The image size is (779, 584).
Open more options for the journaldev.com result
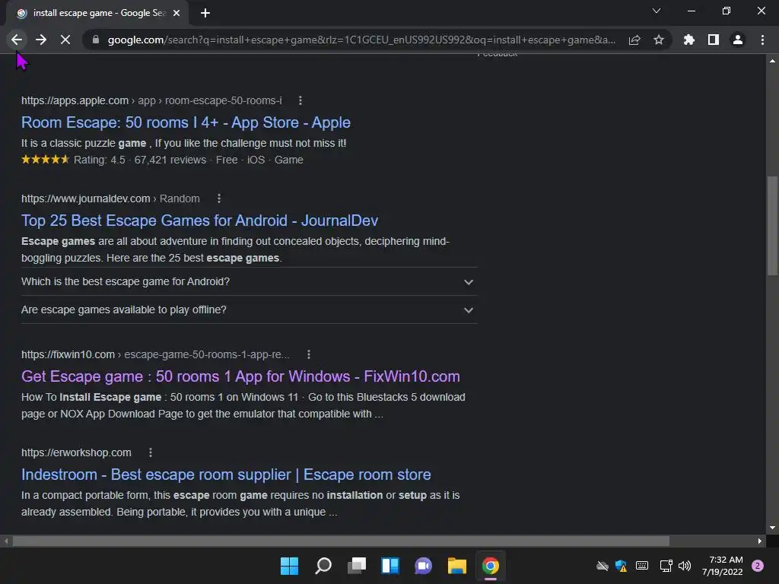219,198
